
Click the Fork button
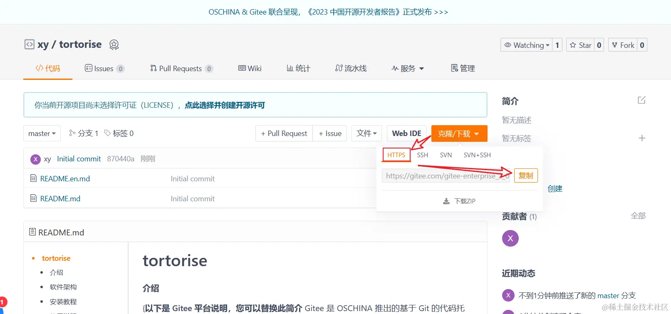pyautogui.click(x=623, y=45)
